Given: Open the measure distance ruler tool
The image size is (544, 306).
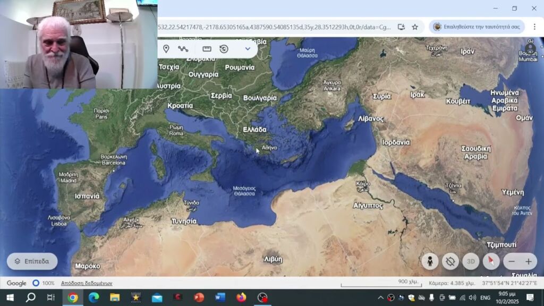Looking at the screenshot, I should click(x=207, y=49).
